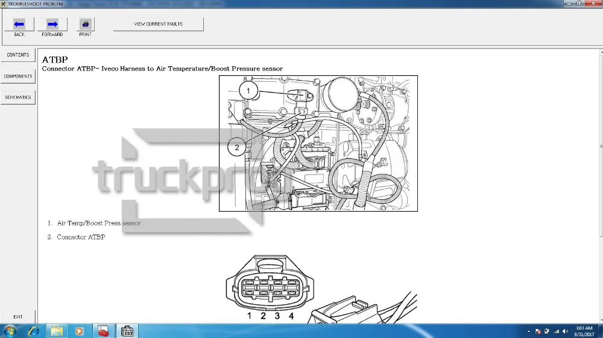
Task: Open the Action Center flag icon
Action: 538,331
